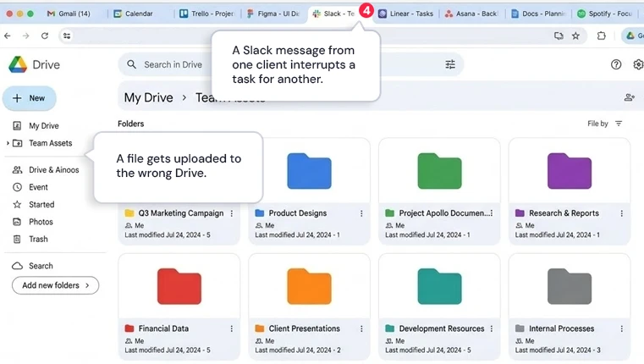Navigate to My Drive breadcrumb
Image resolution: width=644 pixels, height=364 pixels.
(148, 98)
